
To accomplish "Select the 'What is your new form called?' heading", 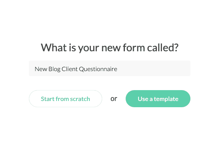I will point(110,48).
